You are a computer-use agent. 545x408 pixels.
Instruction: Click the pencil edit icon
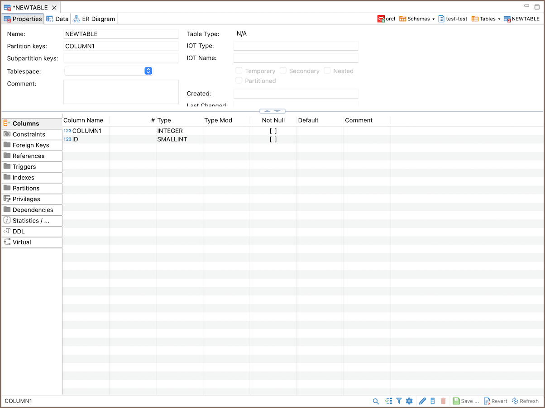422,401
